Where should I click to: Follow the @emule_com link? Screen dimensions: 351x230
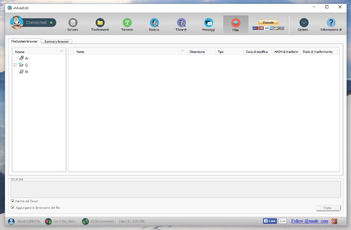click(x=309, y=221)
